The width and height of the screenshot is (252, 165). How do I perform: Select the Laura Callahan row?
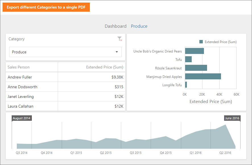pos(65,106)
